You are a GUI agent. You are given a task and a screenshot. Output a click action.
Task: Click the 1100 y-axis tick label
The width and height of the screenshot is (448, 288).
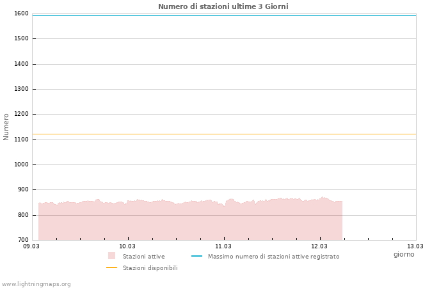tap(21, 140)
